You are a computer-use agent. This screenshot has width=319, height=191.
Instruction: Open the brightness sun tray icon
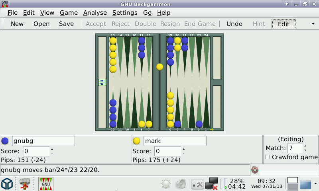point(166,184)
